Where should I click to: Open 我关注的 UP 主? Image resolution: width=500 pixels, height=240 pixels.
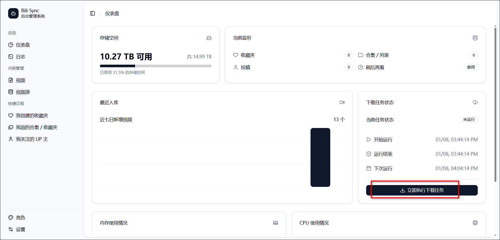click(x=32, y=139)
